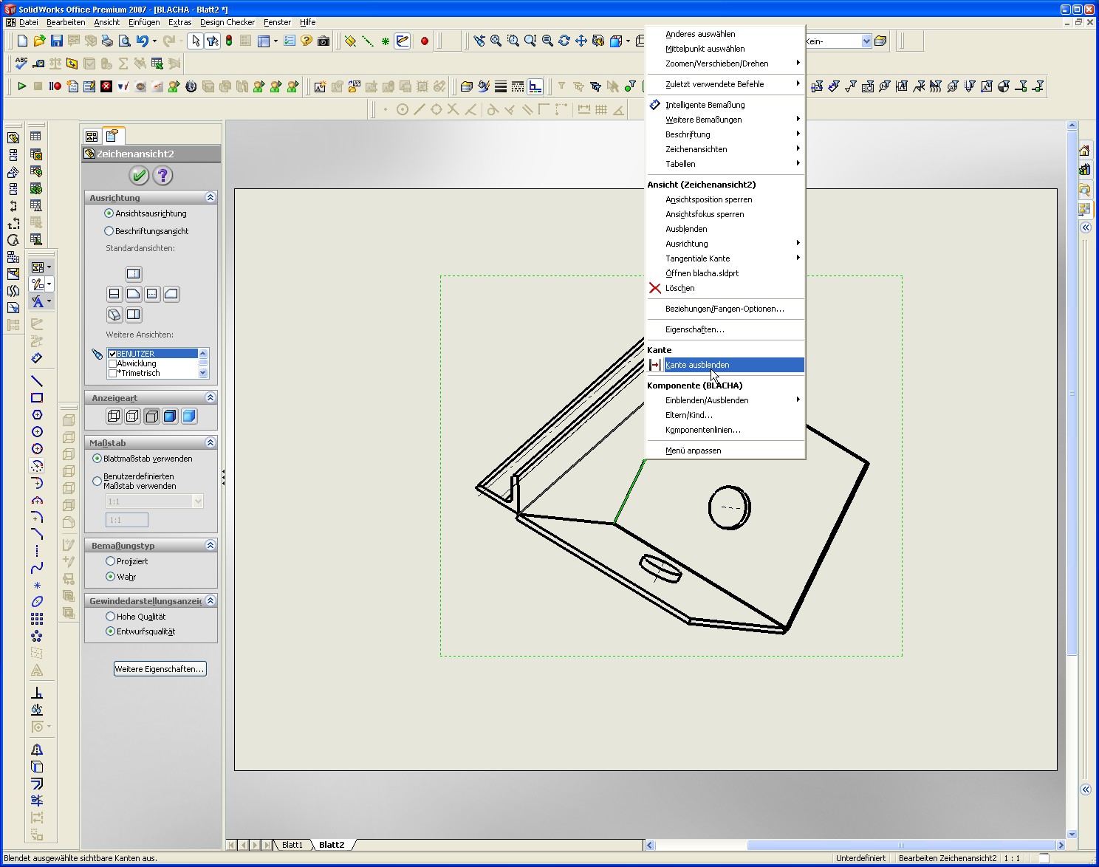Click the green checkmark OK button
The height and width of the screenshot is (867, 1099).
[x=139, y=175]
